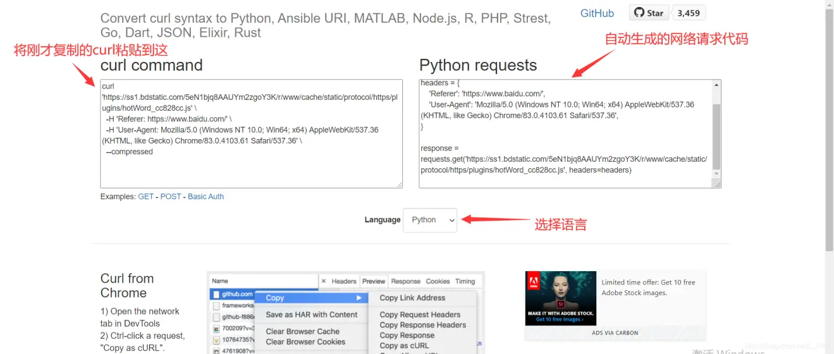The width and height of the screenshot is (834, 354).
Task: Click the curl textarea resize handle
Action: point(399,185)
